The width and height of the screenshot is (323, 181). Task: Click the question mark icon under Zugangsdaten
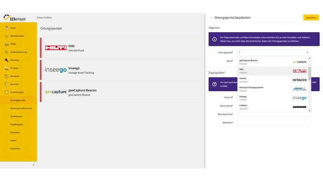(214, 84)
